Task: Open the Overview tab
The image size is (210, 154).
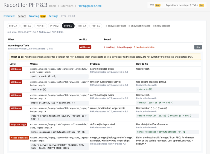Action: click(x=9, y=16)
